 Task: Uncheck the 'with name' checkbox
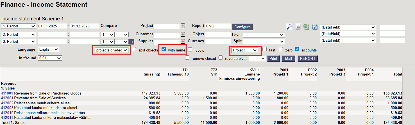pyautogui.click(x=164, y=49)
